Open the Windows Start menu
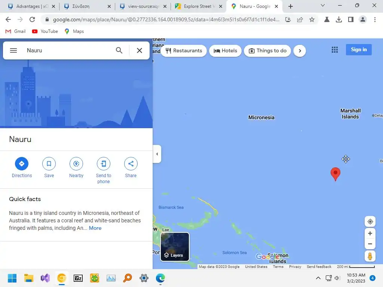Screen dimensions: 383x287 coord(12,278)
